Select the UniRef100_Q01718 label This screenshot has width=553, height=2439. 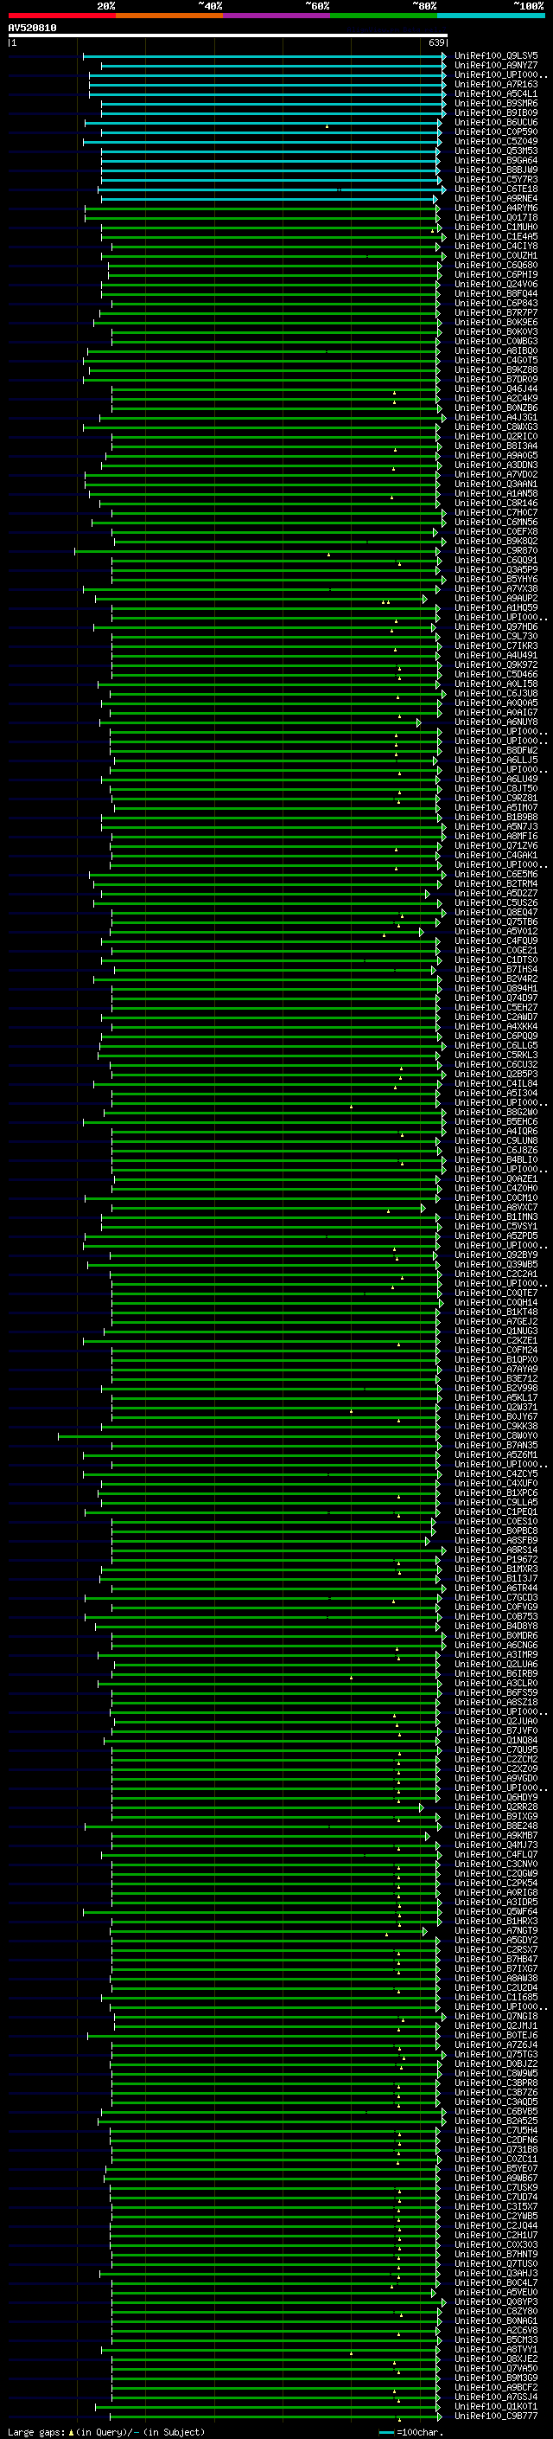(496, 218)
